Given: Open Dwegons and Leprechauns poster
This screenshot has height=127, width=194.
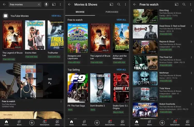Looking at the screenshot, I should (78, 38).
